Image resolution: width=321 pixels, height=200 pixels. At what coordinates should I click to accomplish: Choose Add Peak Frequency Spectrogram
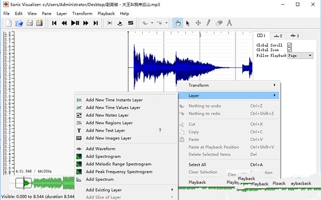tap(126, 172)
